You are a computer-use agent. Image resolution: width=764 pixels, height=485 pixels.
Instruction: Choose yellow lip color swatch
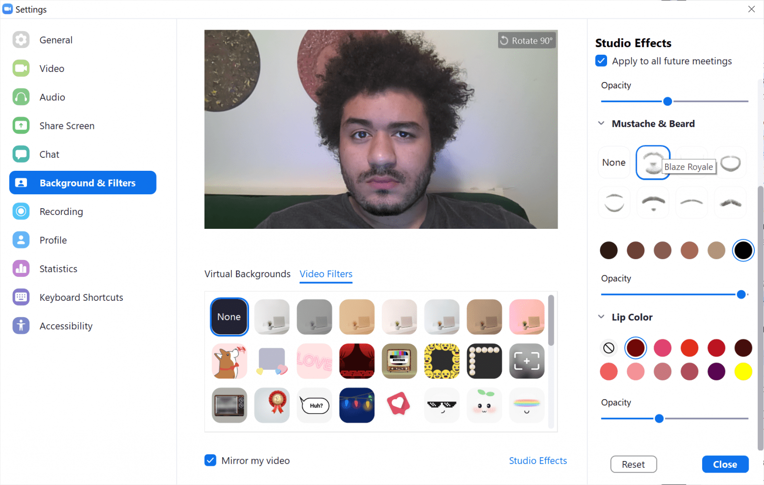tap(743, 371)
